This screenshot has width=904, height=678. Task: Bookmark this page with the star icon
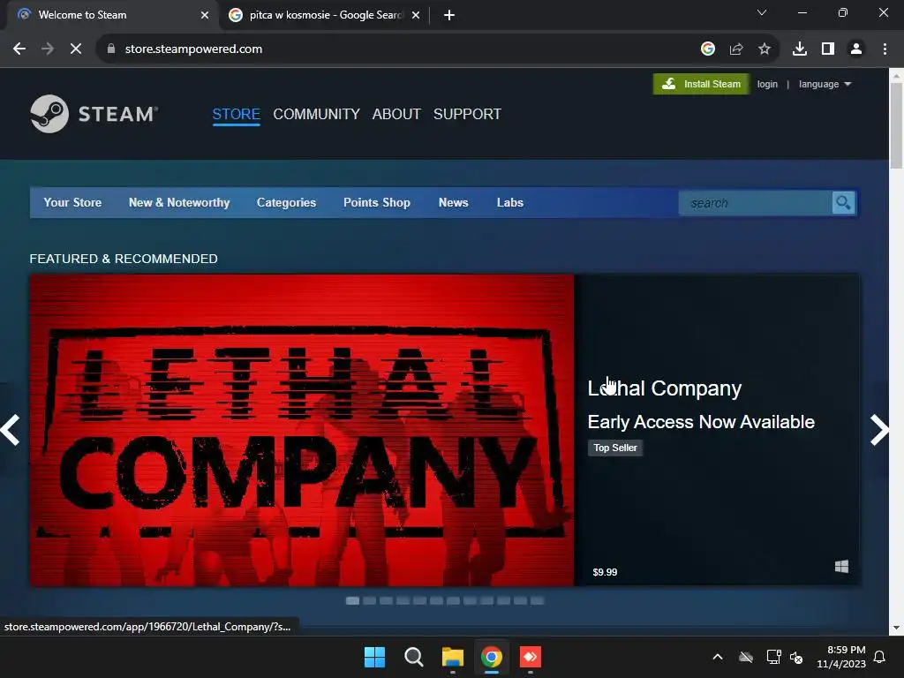pos(765,49)
